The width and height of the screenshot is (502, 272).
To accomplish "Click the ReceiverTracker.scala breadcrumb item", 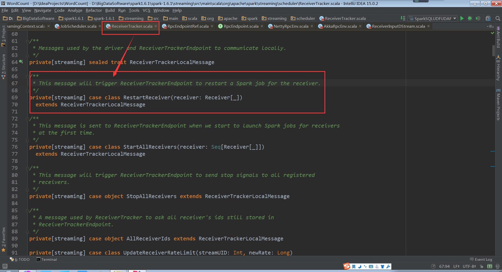I will 343,18.
